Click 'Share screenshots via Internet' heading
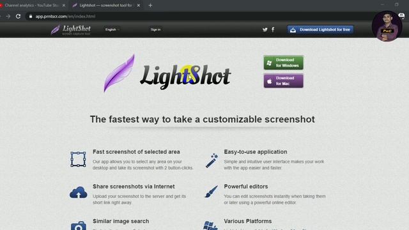Screen dimensions: 409x230 (134, 187)
